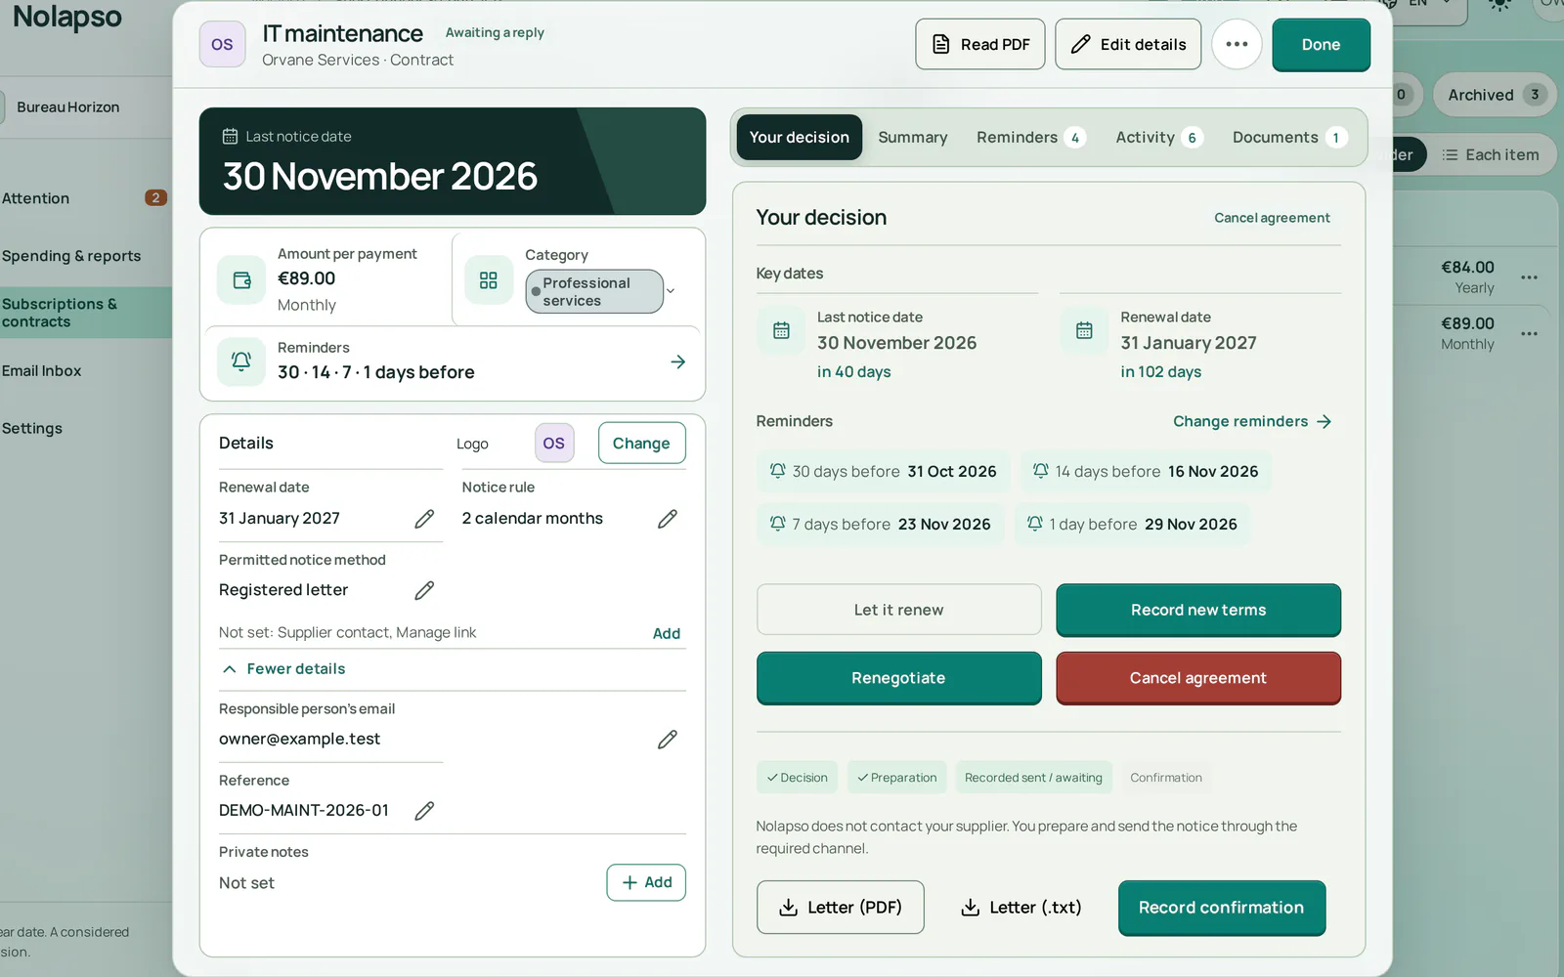
Task: Edit the Notice rule pencil icon
Action: [x=668, y=519]
